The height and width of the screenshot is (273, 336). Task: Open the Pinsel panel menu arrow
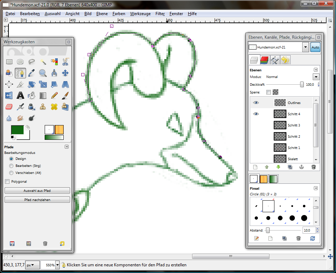point(316,188)
